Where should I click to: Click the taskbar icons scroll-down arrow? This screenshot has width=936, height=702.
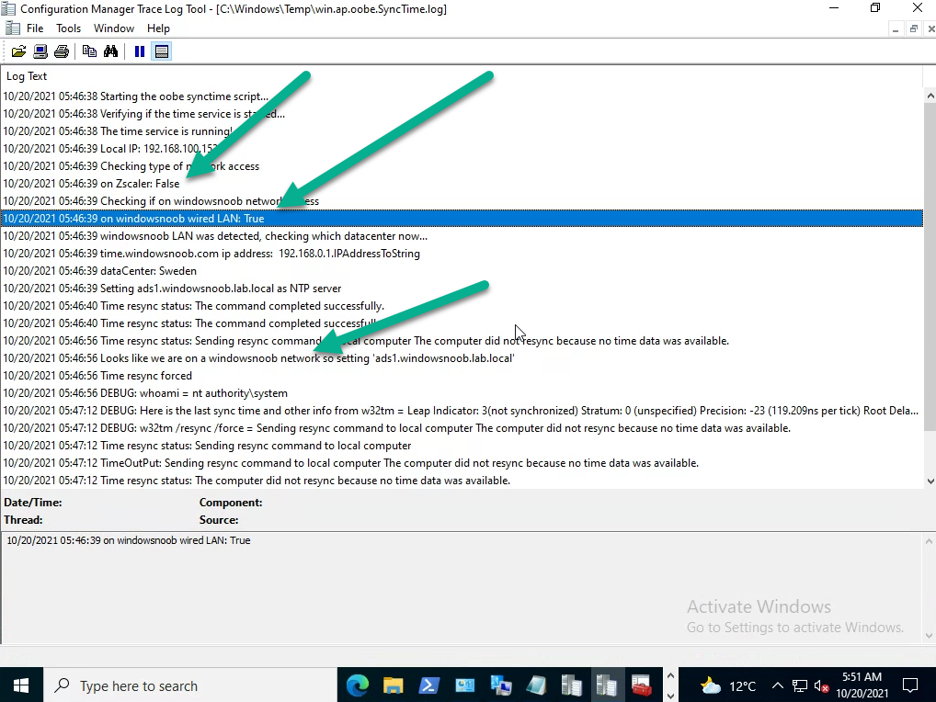pyautogui.click(x=670, y=696)
